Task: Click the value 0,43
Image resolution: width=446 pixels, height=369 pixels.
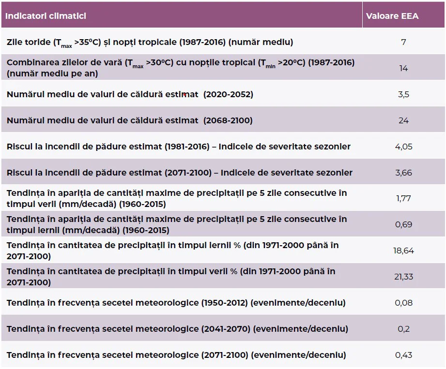Action: (403, 355)
